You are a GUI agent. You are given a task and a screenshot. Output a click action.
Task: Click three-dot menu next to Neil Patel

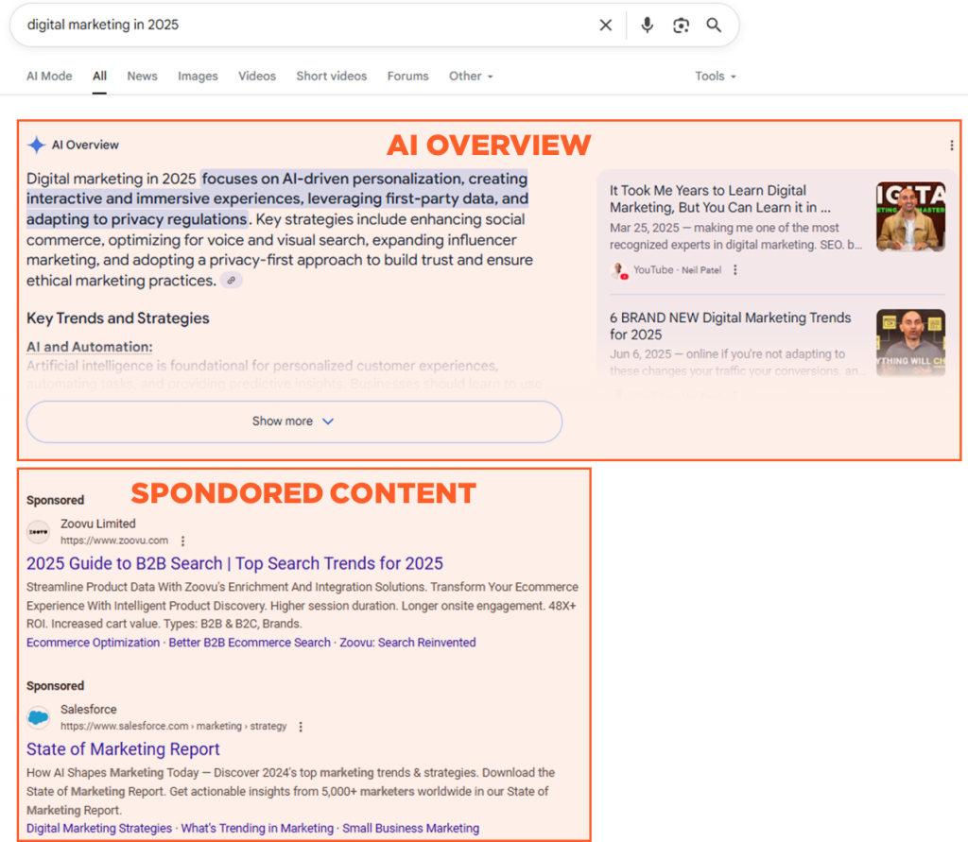735,270
